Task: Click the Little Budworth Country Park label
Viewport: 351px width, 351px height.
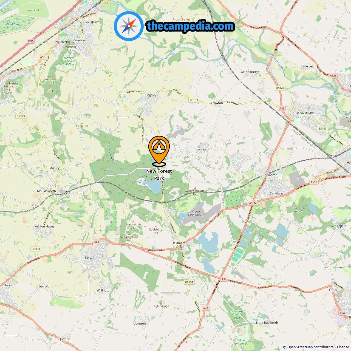Action: 237,314
